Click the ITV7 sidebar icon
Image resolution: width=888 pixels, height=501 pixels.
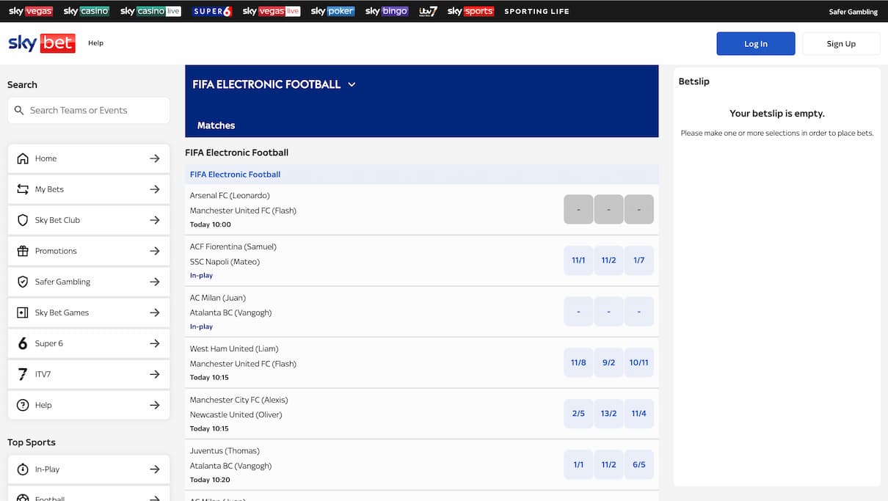pyautogui.click(x=23, y=374)
